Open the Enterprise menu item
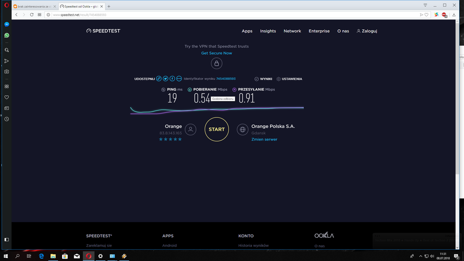Viewport: 464px width, 261px height. click(319, 31)
